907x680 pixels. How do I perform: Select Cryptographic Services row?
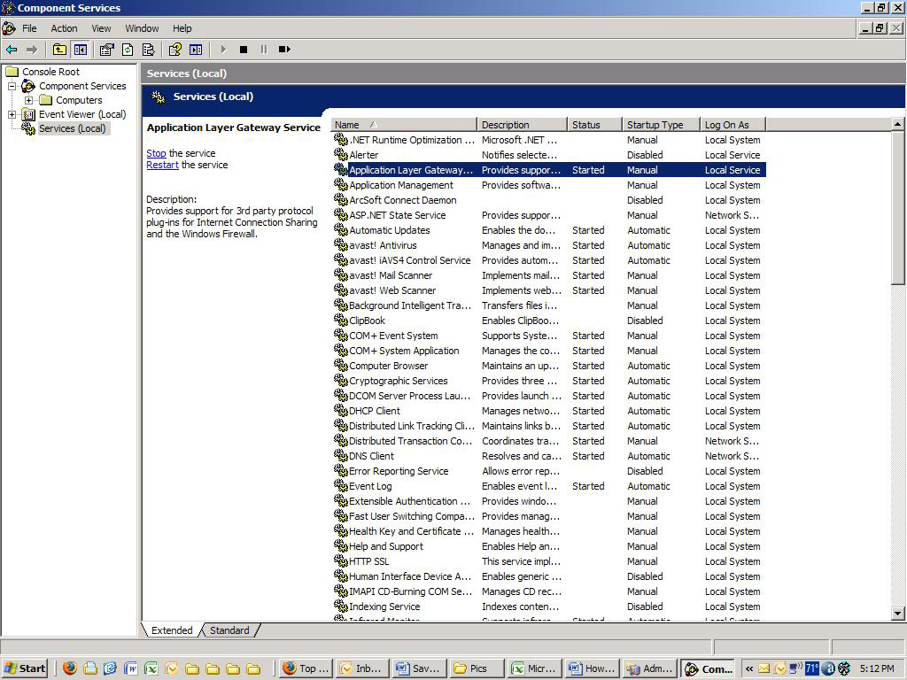point(549,381)
